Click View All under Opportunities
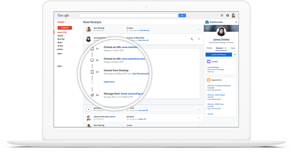This screenshot has height=154, width=291. point(210,114)
